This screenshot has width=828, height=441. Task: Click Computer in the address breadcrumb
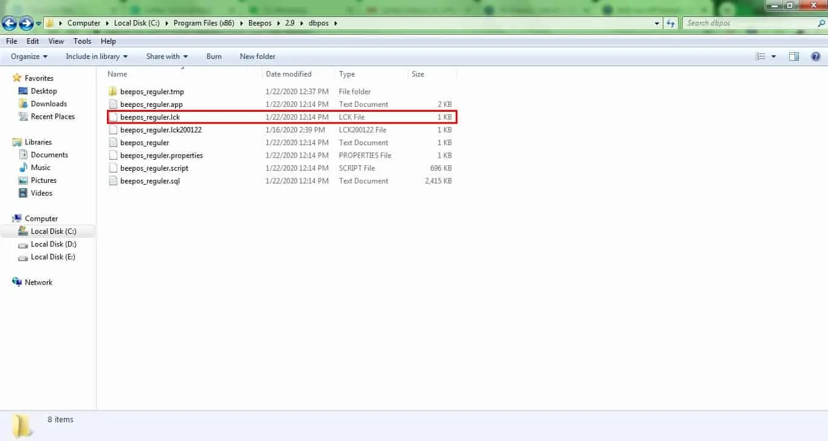coord(84,23)
